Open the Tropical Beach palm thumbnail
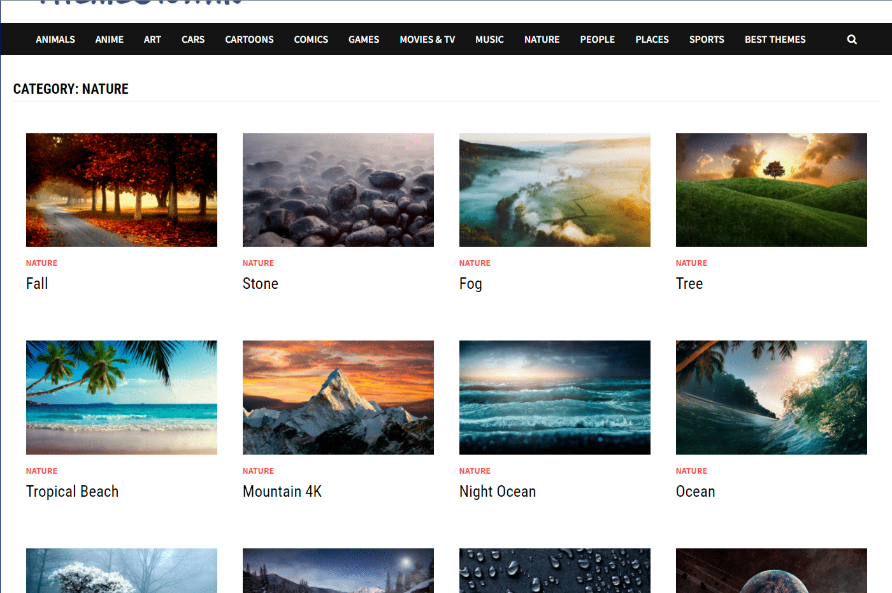The image size is (892, 593). (x=122, y=397)
